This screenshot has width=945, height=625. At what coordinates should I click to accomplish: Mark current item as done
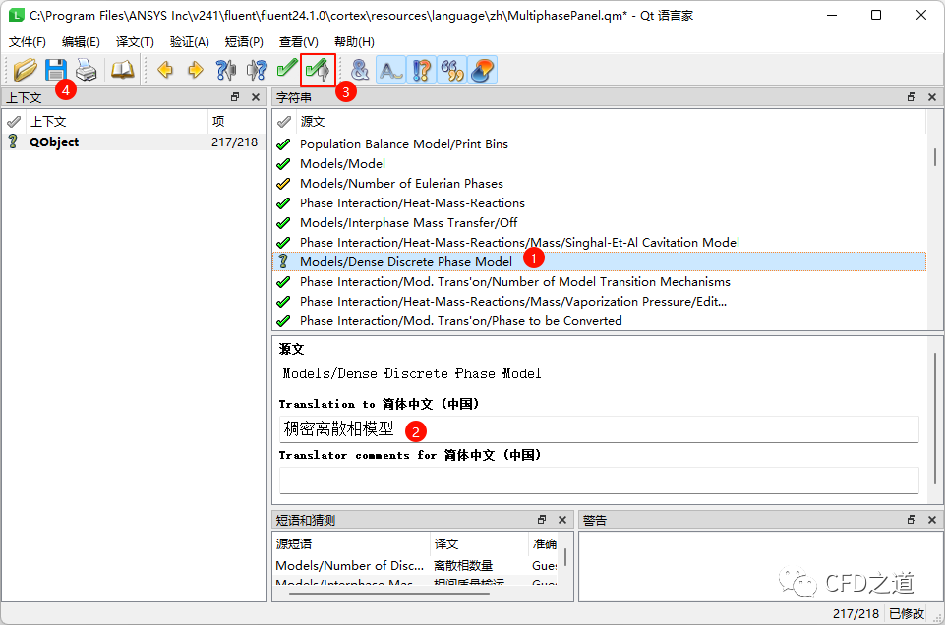tap(287, 69)
